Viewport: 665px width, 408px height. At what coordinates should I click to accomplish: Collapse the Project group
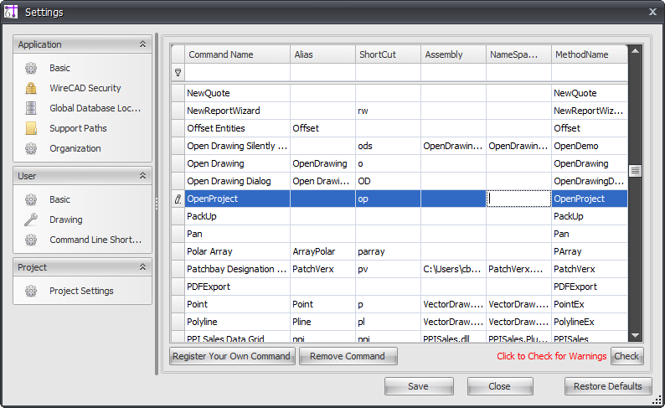143,266
